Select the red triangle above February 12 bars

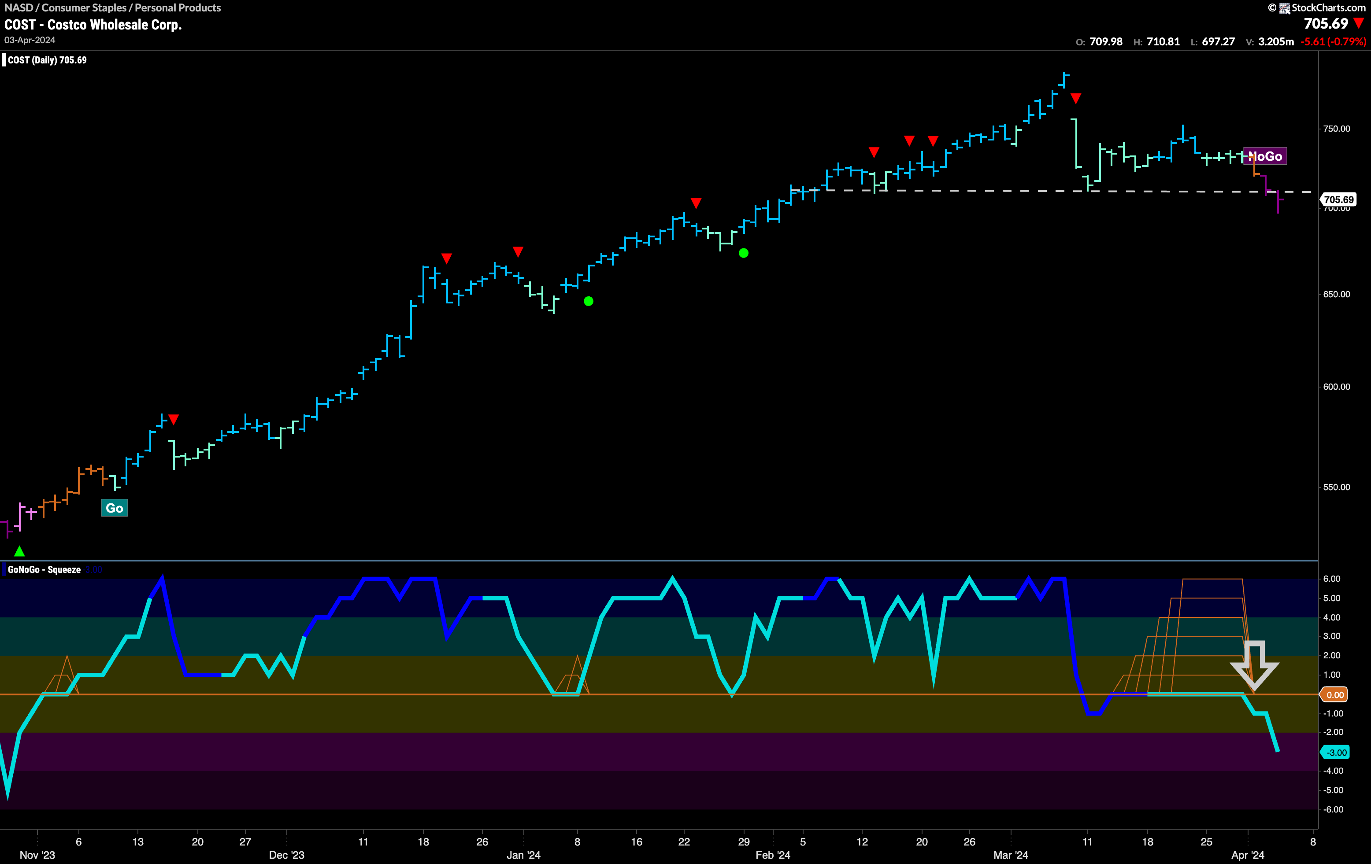[x=874, y=152]
